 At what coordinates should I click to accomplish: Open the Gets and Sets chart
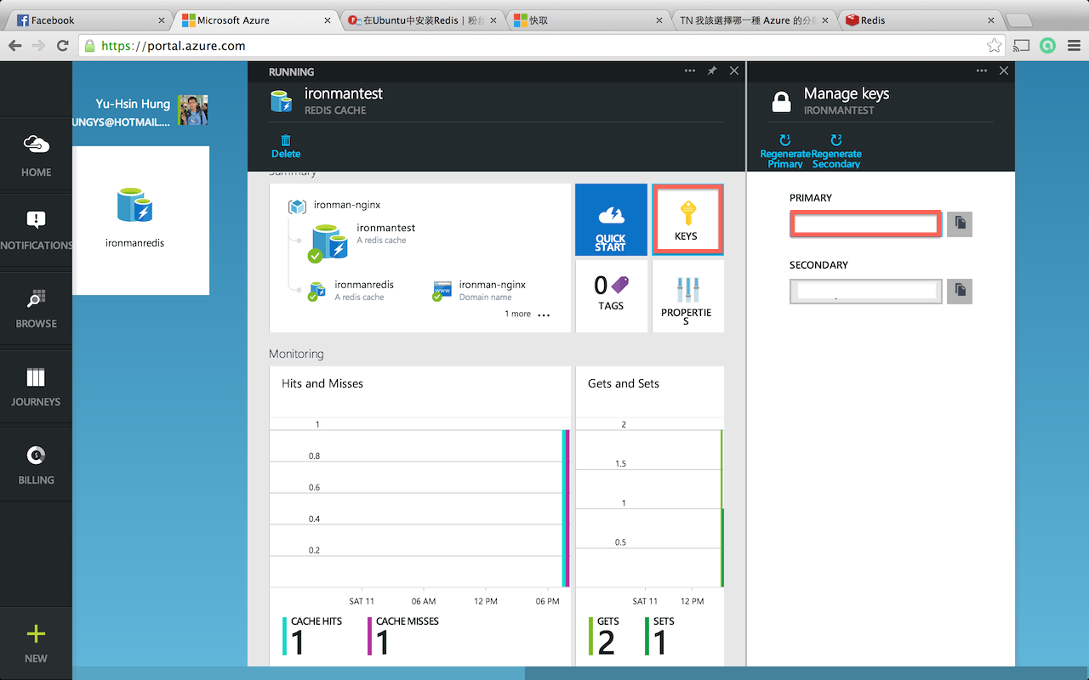click(x=650, y=516)
